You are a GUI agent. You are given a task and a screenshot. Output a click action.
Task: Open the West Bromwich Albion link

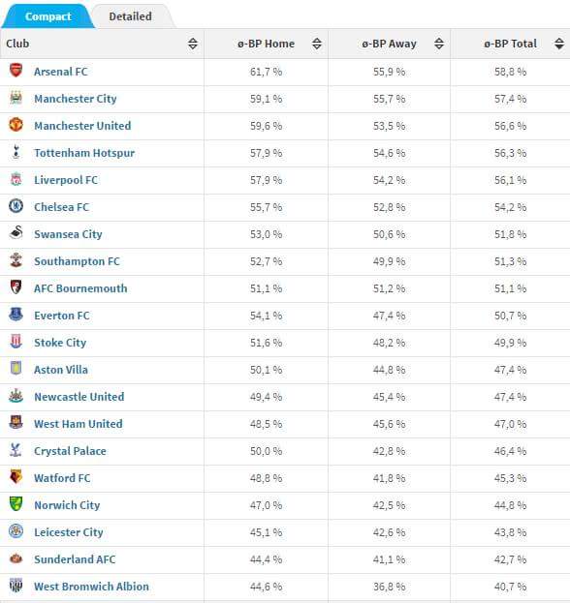click(x=92, y=587)
